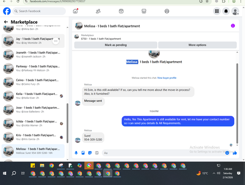
Task: Open the Jay conversation in the list
Action: tap(33, 41)
